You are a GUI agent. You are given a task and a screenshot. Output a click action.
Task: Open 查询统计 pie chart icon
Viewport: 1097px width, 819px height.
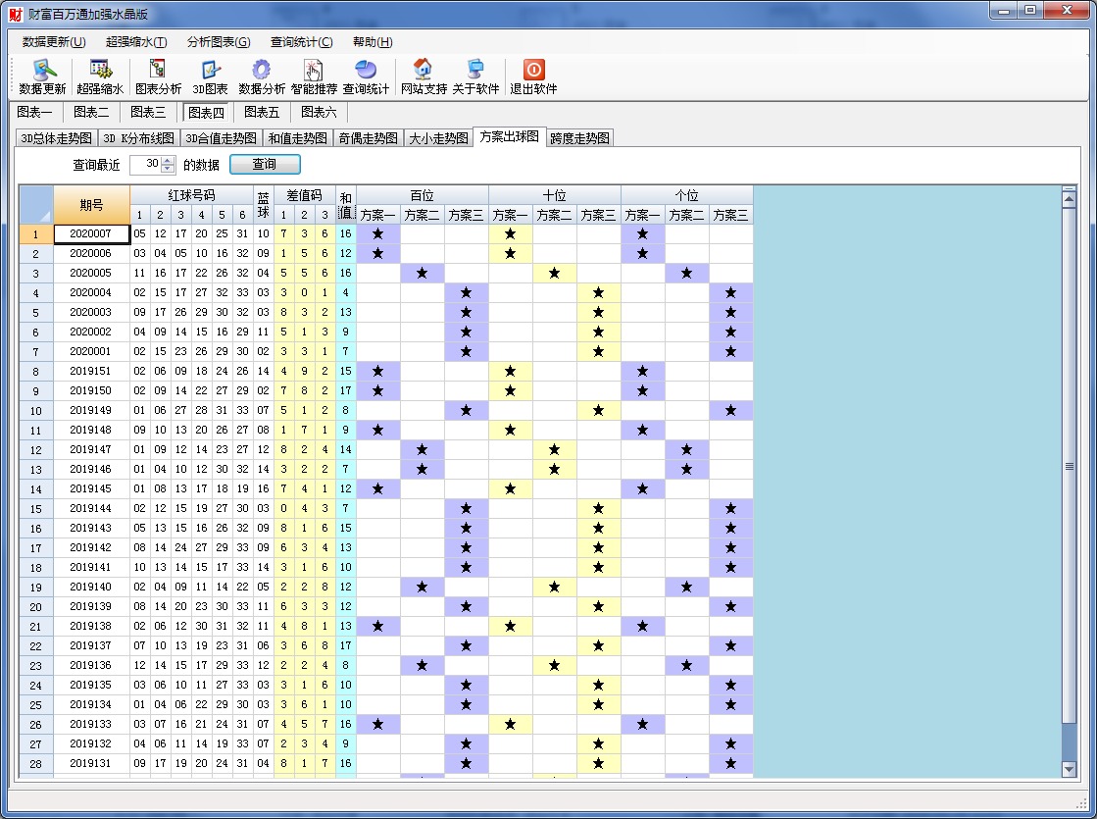[366, 77]
